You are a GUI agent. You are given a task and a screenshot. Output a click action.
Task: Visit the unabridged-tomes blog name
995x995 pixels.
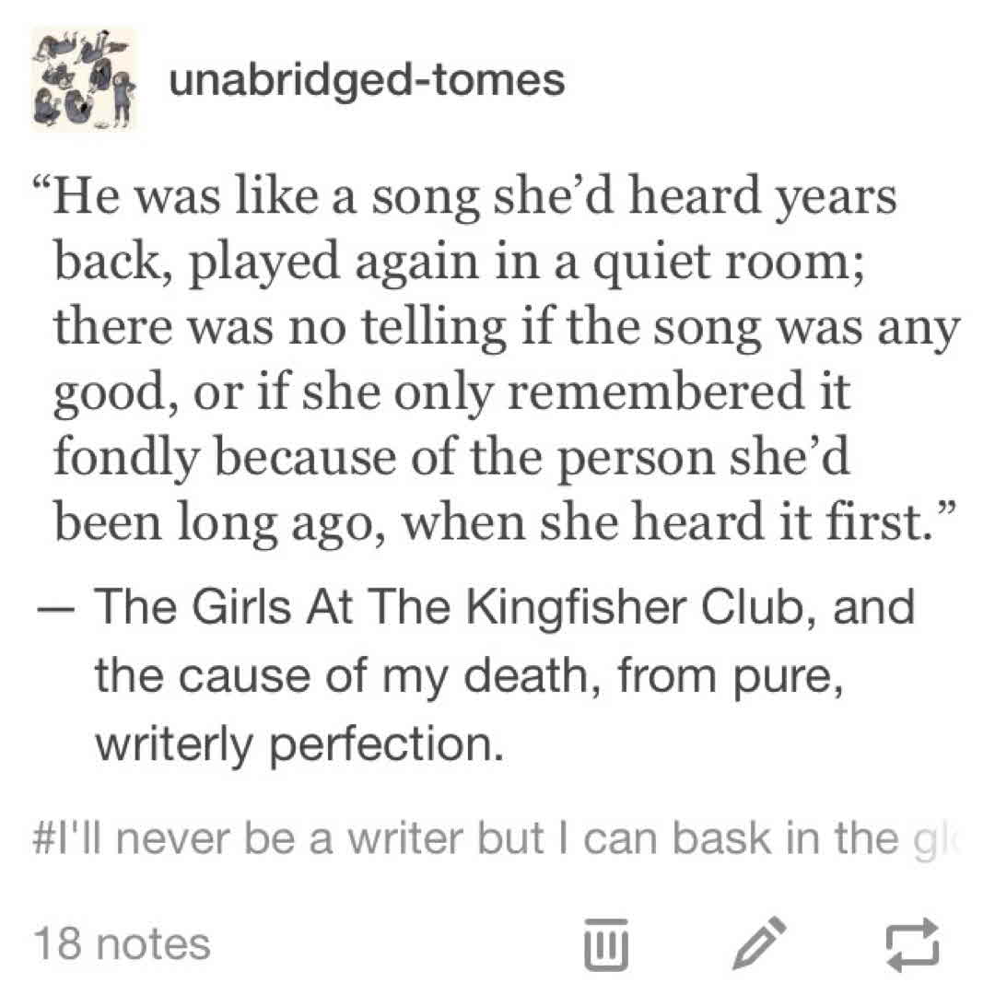[x=366, y=81]
